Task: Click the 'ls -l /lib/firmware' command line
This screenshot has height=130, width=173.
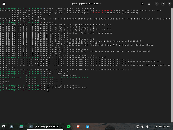Action: [x=53, y=57]
